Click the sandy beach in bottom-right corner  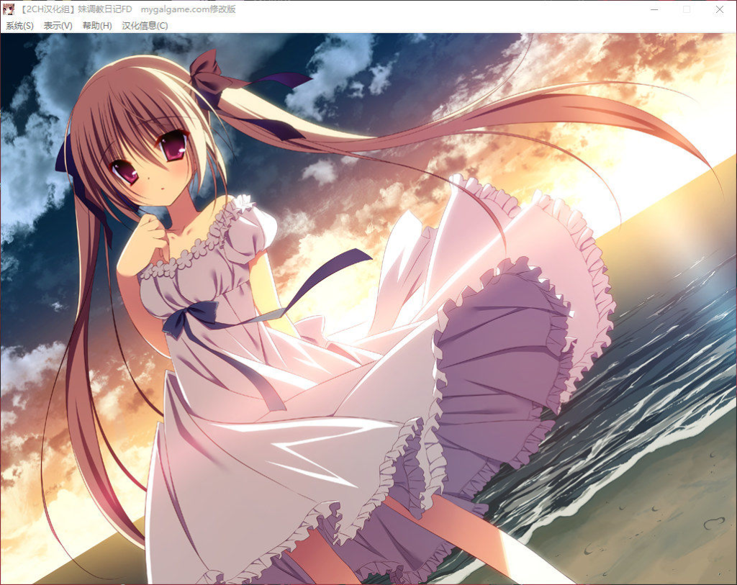[648, 525]
